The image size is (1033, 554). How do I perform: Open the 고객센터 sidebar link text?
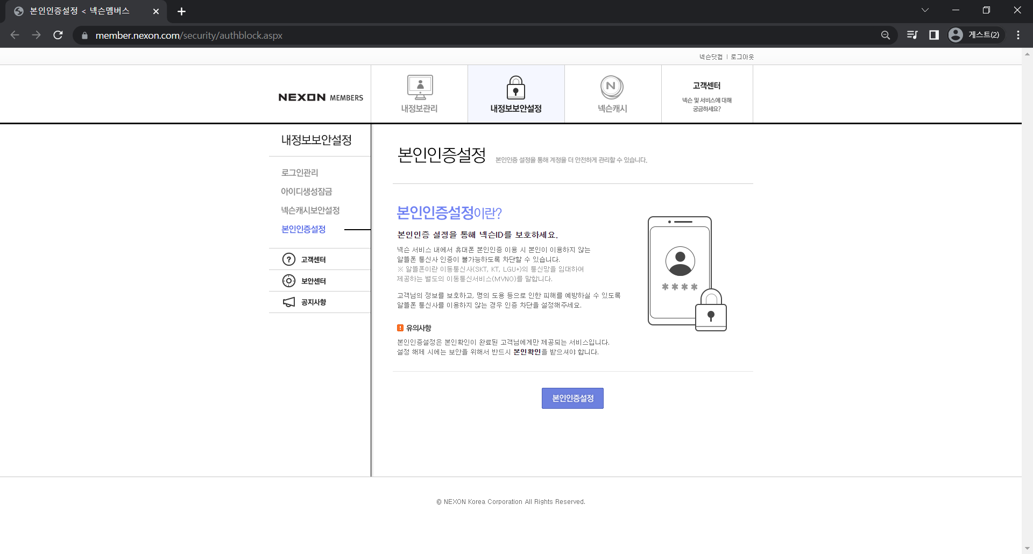[x=314, y=259]
